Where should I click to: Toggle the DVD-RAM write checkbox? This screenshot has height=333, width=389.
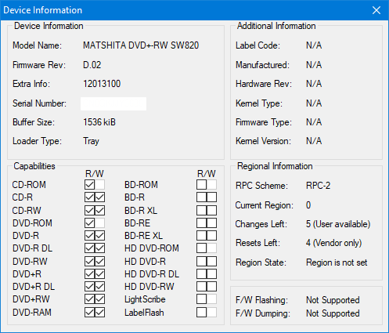point(100,313)
